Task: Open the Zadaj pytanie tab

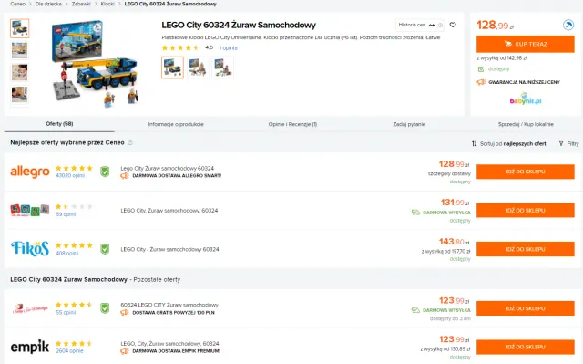Action: pos(409,124)
